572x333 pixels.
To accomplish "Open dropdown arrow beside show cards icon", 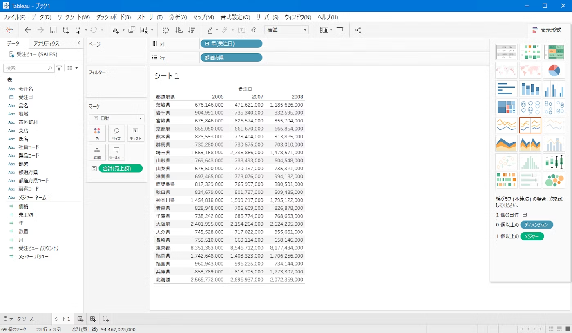I will (331, 30).
